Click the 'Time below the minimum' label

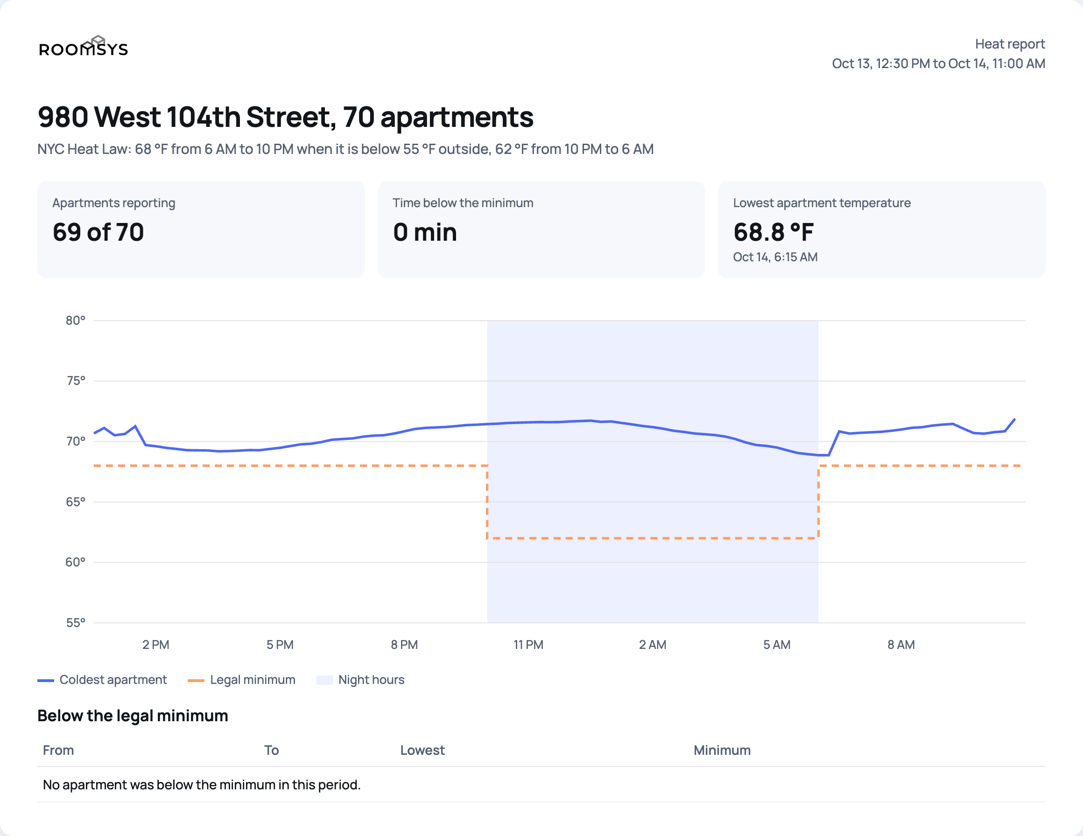463,203
